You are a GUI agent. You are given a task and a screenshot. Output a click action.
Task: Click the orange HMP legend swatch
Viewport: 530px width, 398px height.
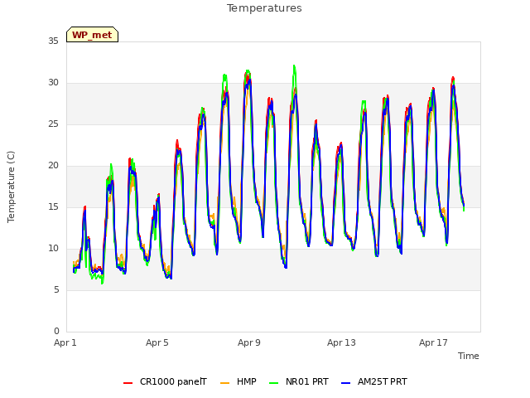point(224,383)
